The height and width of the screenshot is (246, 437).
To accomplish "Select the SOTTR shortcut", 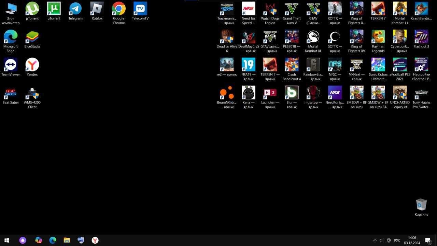I will 335,42.
